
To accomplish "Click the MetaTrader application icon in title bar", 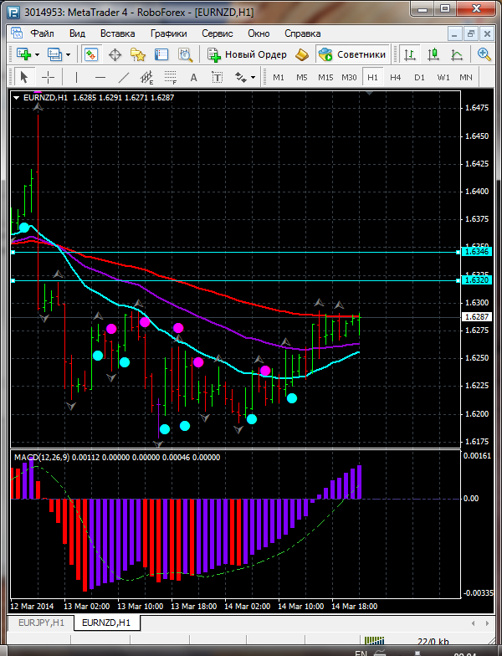I will coord(13,13).
